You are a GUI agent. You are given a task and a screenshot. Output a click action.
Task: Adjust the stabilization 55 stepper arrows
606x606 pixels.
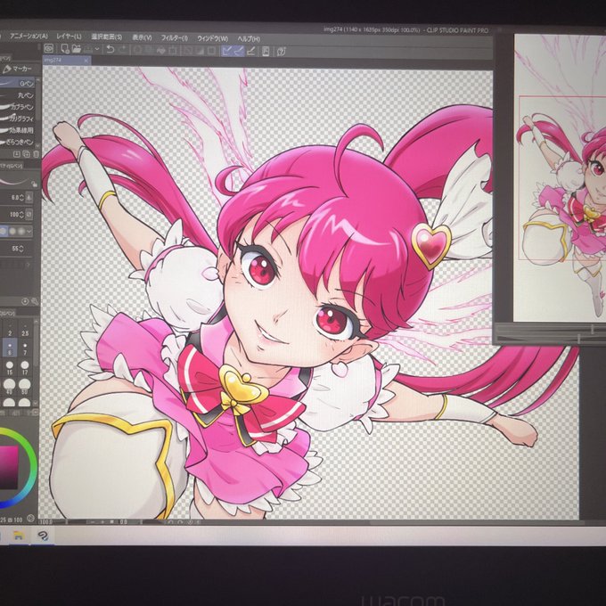(x=20, y=249)
